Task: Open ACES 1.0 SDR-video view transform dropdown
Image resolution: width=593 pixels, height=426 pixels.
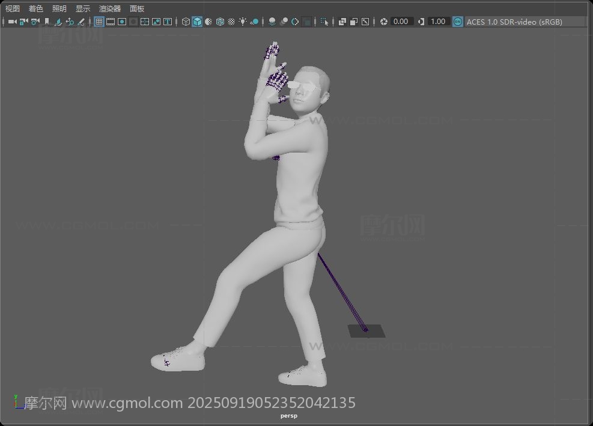Action: coord(514,22)
